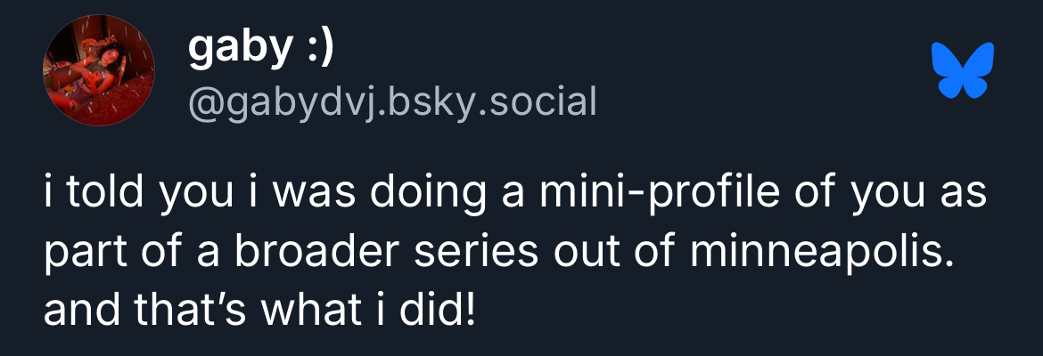Click the word "told" in the post
This screenshot has width=1043, height=356.
point(102,196)
